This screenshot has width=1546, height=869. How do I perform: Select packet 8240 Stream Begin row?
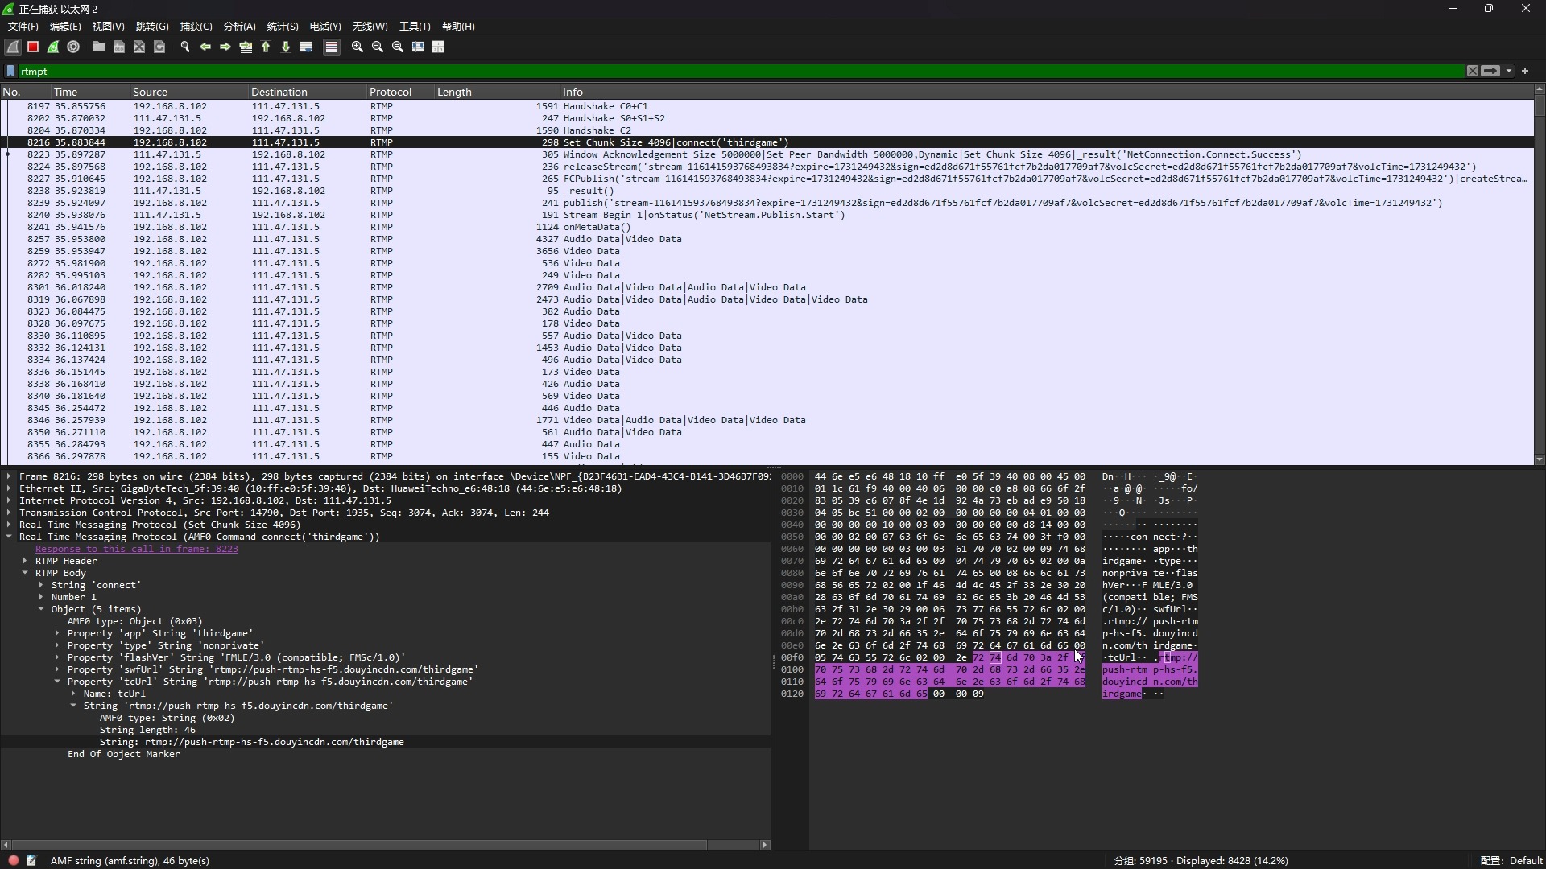tap(767, 215)
